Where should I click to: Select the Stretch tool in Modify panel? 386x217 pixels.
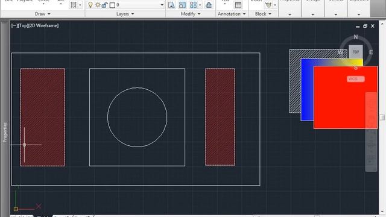[171, 5]
